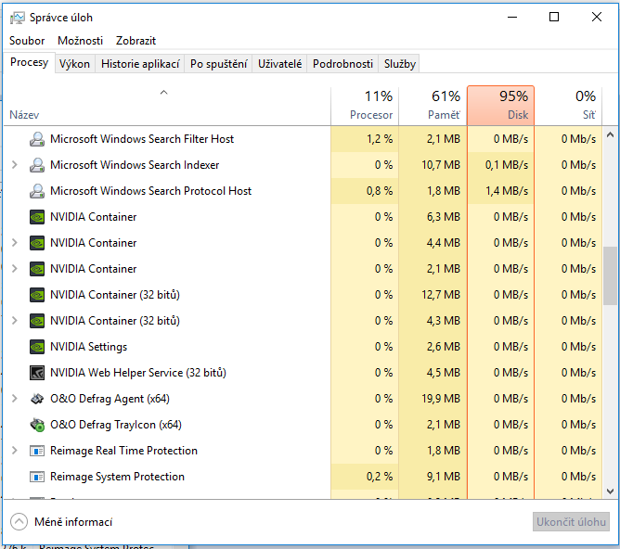Sort processes by Paměť column

click(x=433, y=106)
